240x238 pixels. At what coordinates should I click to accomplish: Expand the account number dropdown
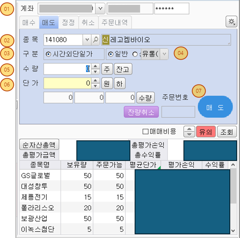(100, 9)
